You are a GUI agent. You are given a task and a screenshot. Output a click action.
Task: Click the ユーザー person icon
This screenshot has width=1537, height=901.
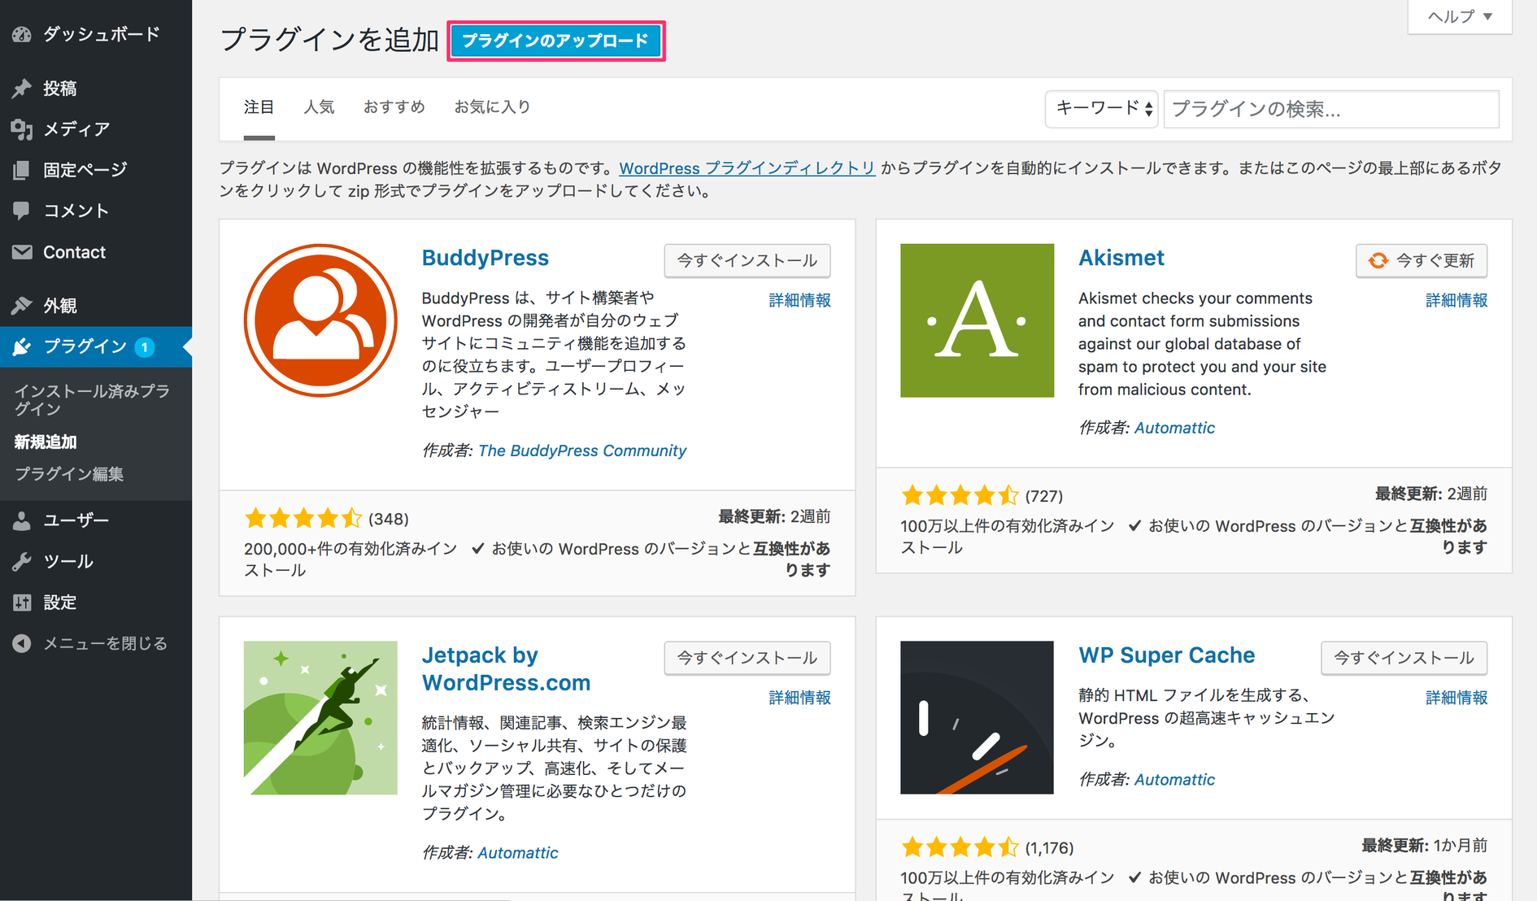(x=22, y=520)
